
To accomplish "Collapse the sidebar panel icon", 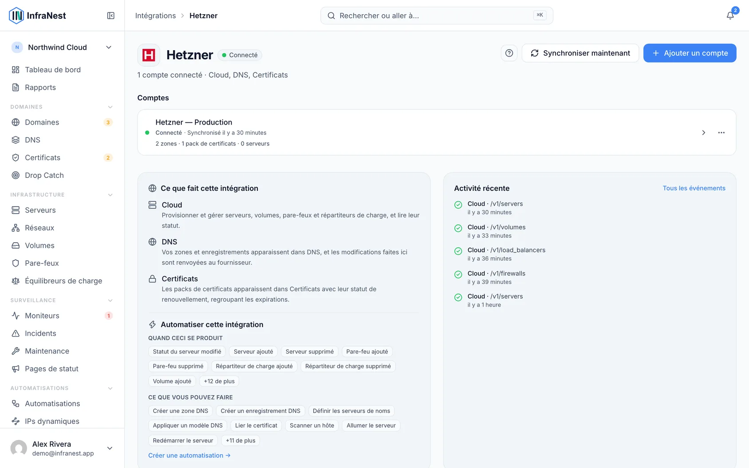I will pos(111,16).
